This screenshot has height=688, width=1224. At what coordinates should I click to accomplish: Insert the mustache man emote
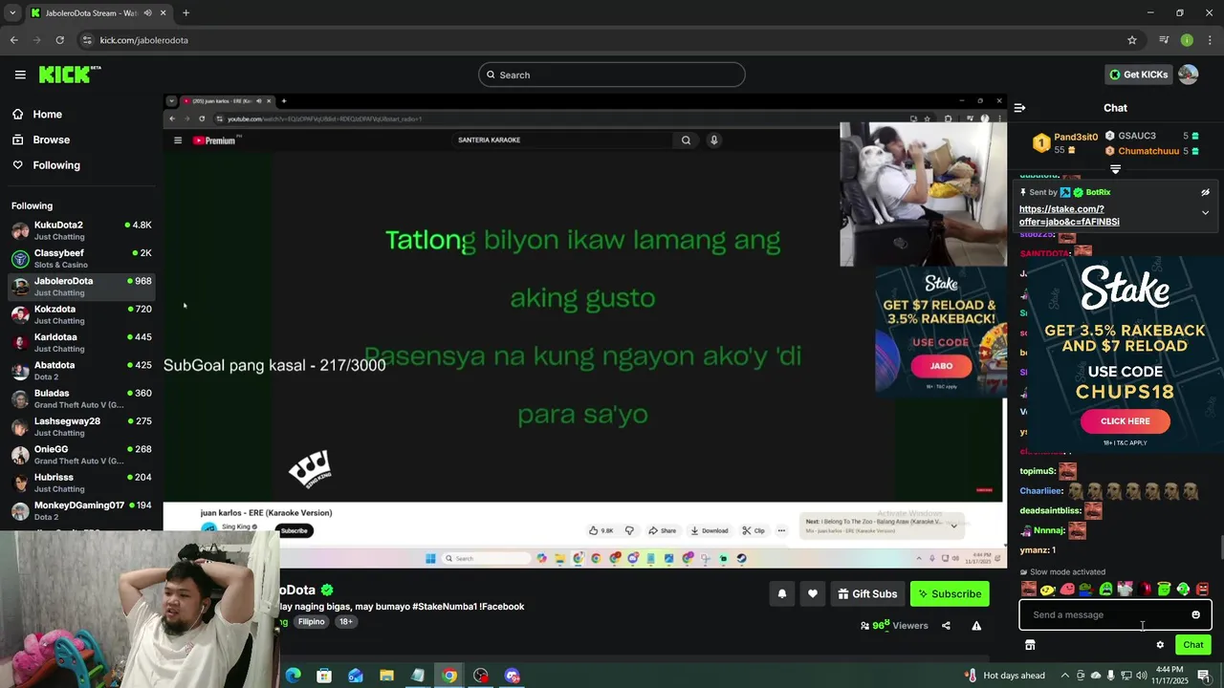pyautogui.click(x=1029, y=590)
